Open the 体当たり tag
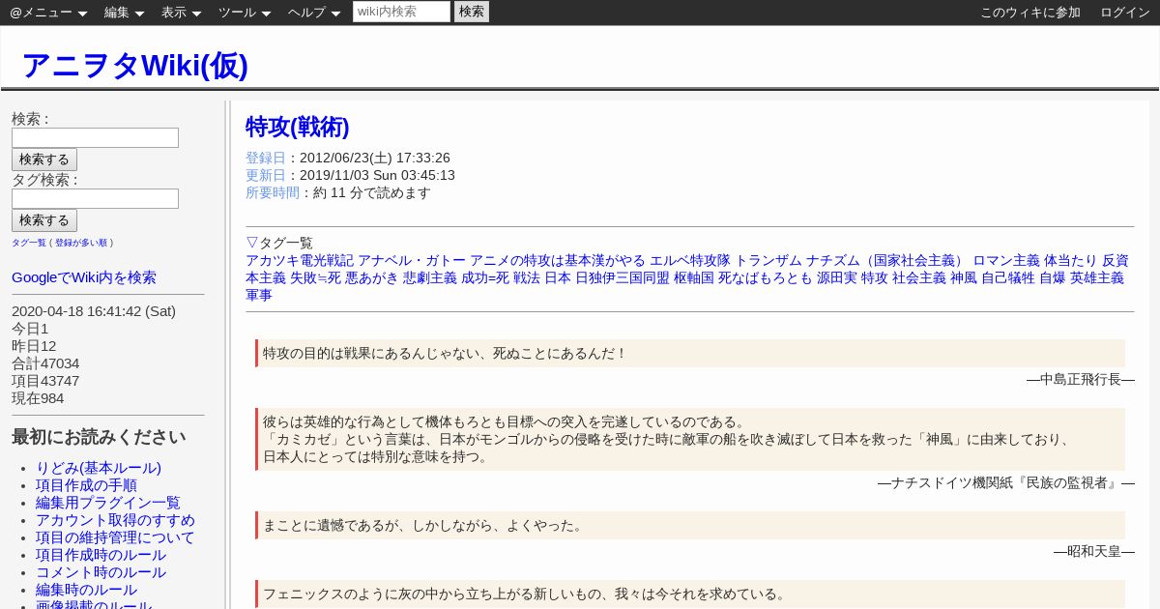1160x609 pixels. click(1071, 260)
